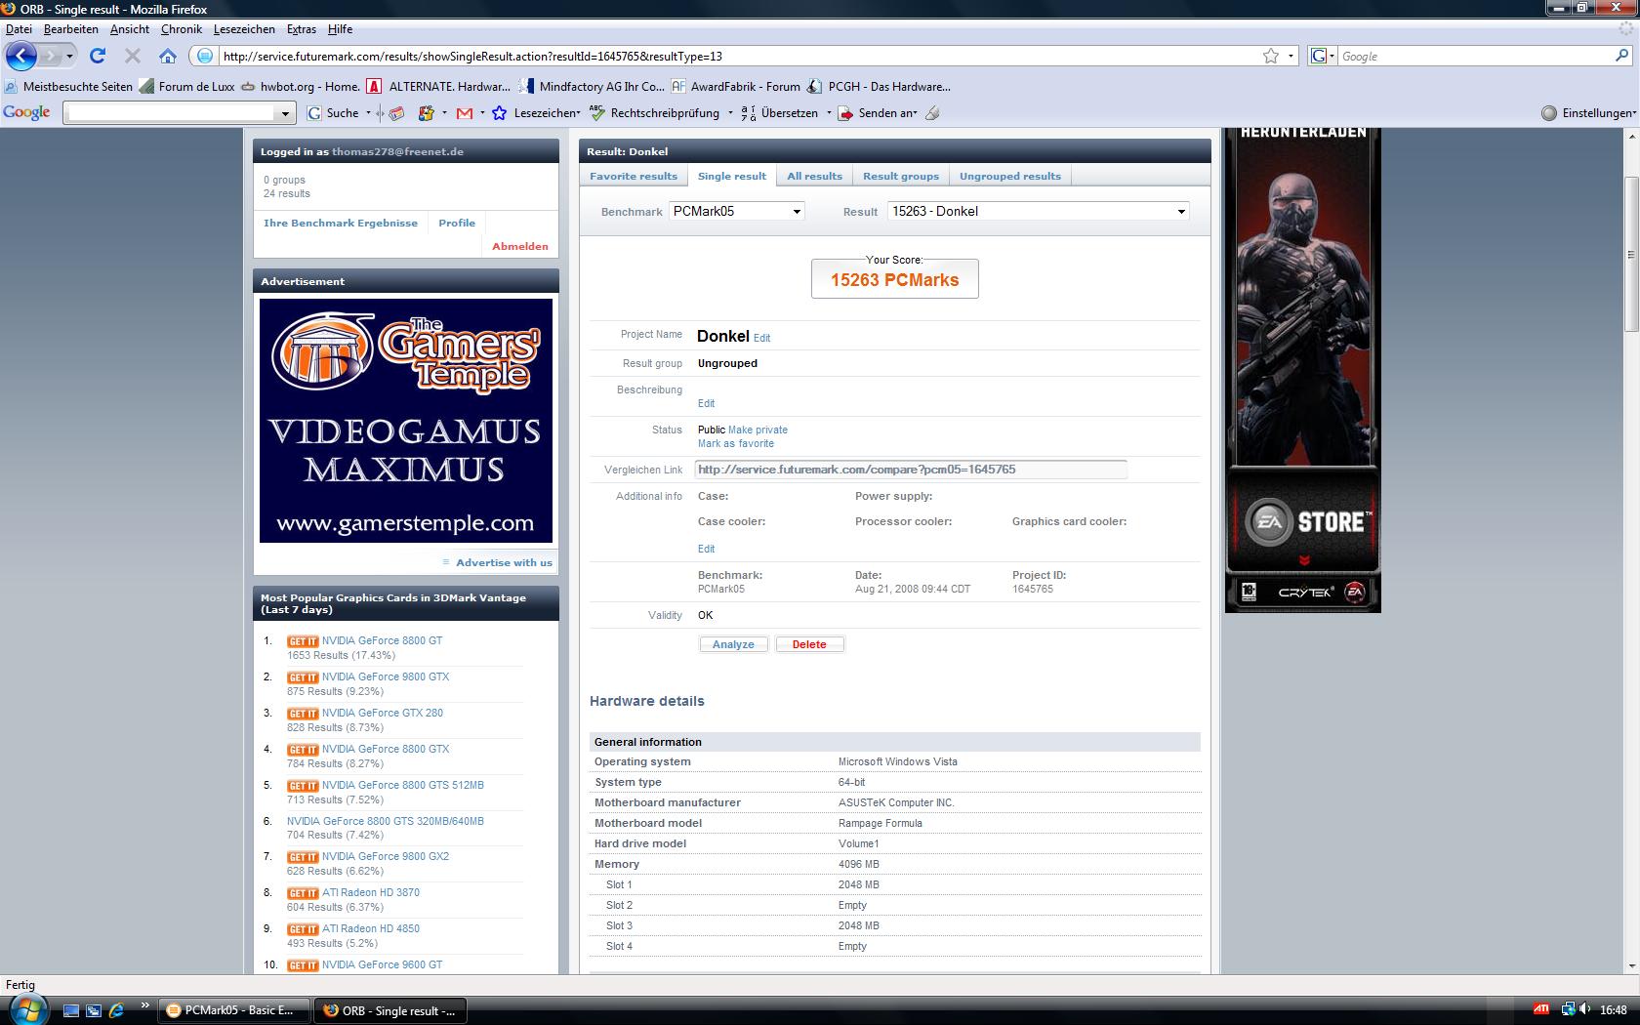Viewport: 1640px width, 1025px height.
Task: Open ALTERNATE Hardware bookmark
Action: pyautogui.click(x=439, y=86)
